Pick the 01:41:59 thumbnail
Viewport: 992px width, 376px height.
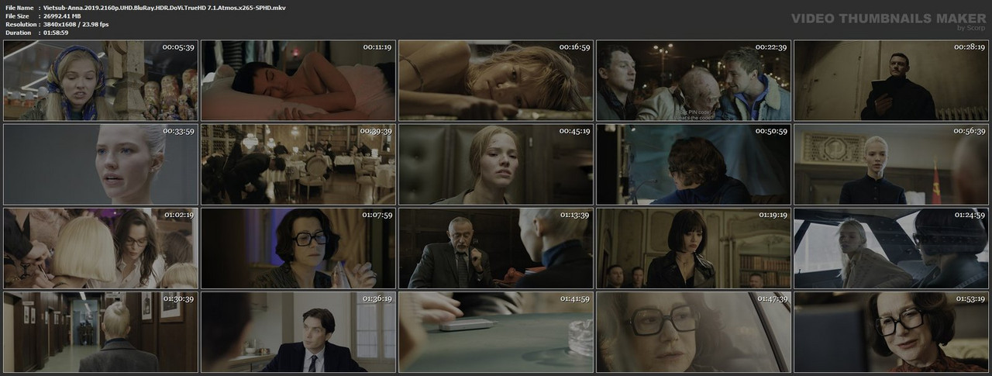coord(496,332)
